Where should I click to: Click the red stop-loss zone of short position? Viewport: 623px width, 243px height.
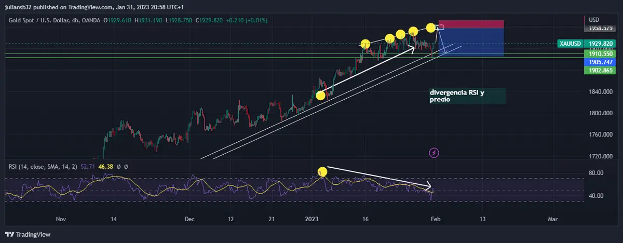471,24
